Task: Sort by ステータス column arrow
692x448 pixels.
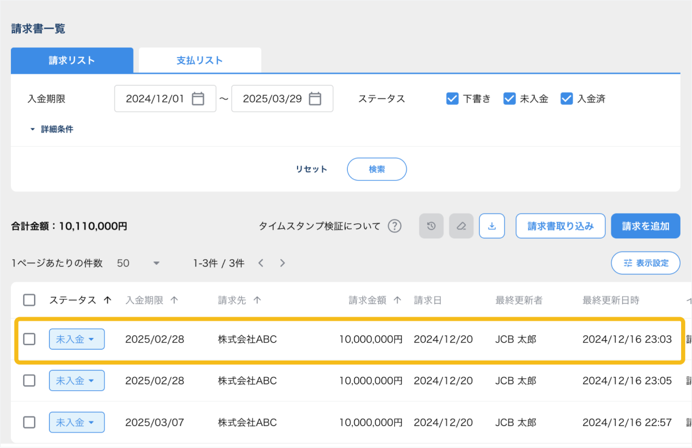Action: (107, 300)
